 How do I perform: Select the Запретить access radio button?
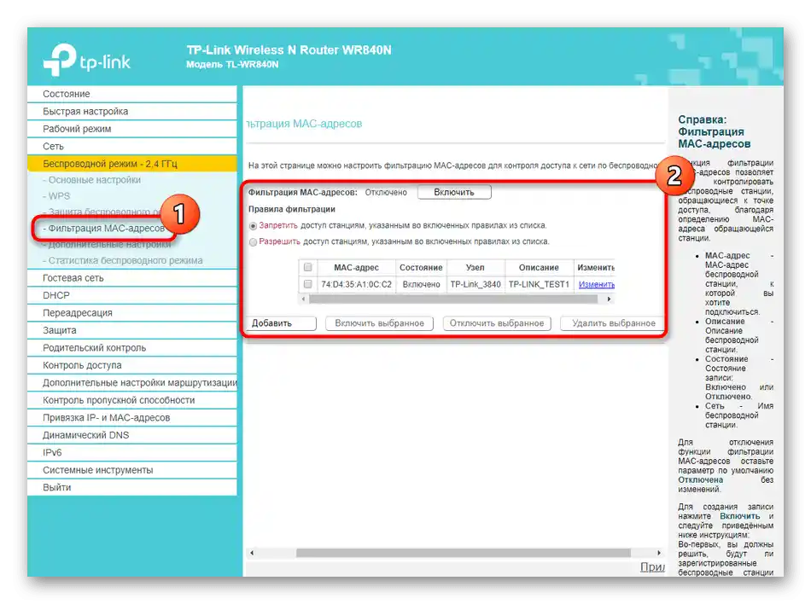253,226
